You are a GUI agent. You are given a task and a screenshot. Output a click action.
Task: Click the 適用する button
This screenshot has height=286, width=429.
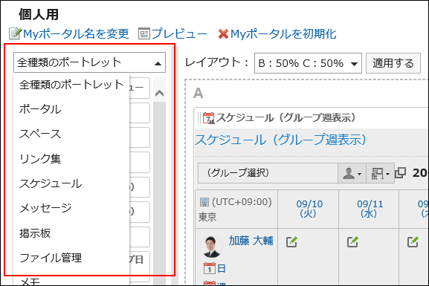(393, 63)
